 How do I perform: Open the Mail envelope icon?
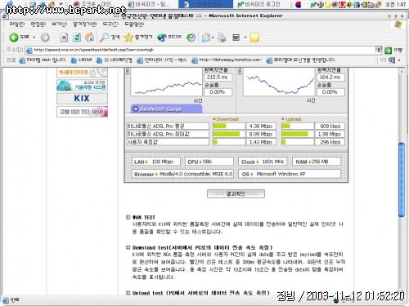point(206,38)
